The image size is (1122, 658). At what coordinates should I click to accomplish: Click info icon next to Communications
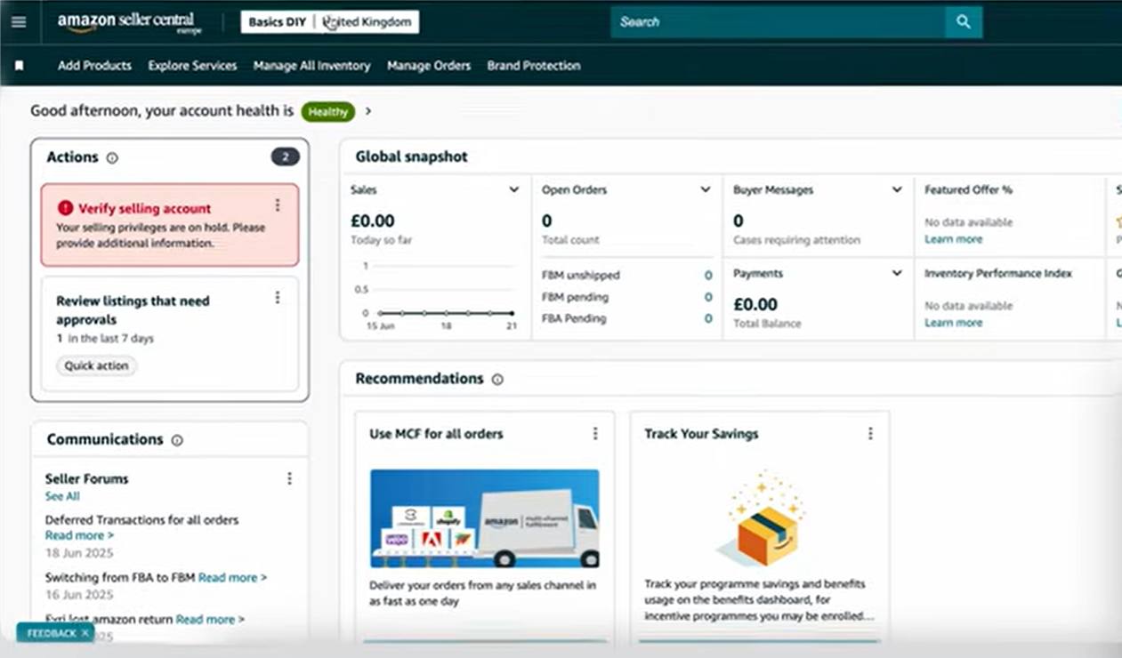[x=177, y=440]
